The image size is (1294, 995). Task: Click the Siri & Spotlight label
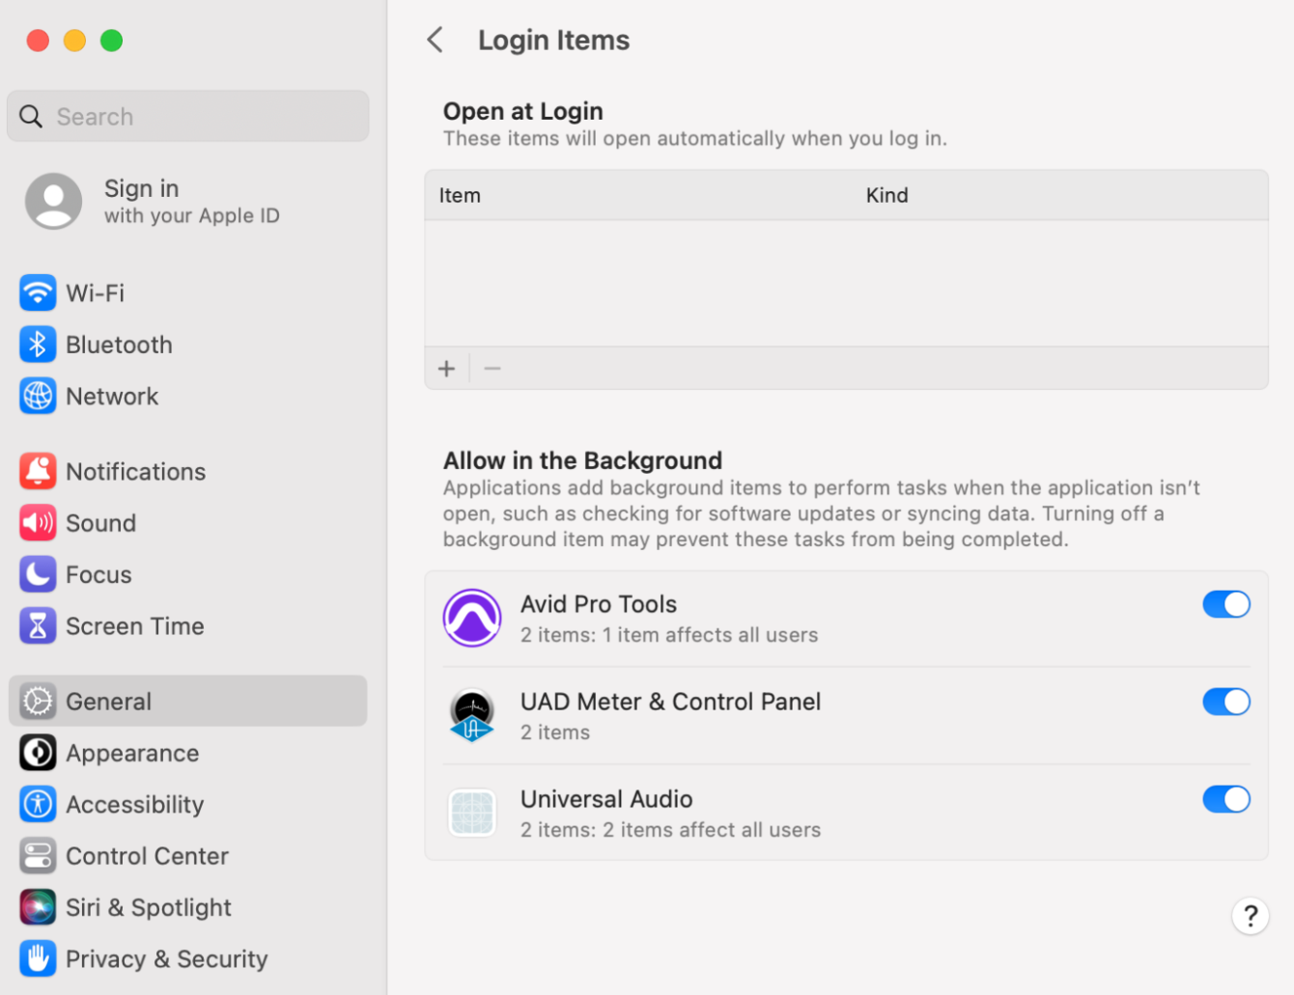click(149, 908)
